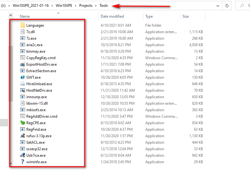Click the RegAddDriver.cmd script icon
This screenshot has width=250, height=170.
pos(23,116)
